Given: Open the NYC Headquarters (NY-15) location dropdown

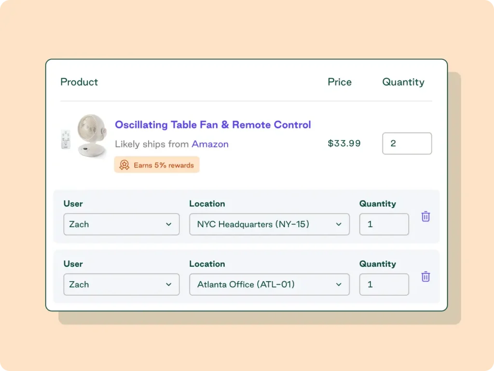Looking at the screenshot, I should click(269, 224).
